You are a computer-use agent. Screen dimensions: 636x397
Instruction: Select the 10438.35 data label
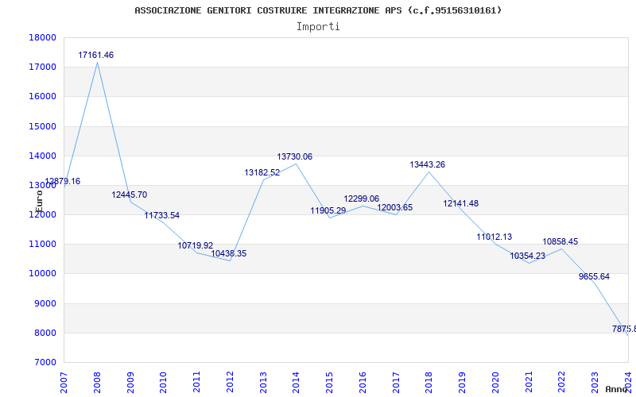(228, 254)
